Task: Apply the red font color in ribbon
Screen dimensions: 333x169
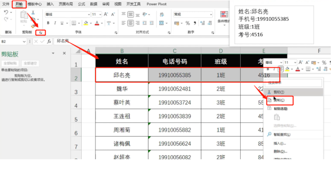Action: pos(97,23)
